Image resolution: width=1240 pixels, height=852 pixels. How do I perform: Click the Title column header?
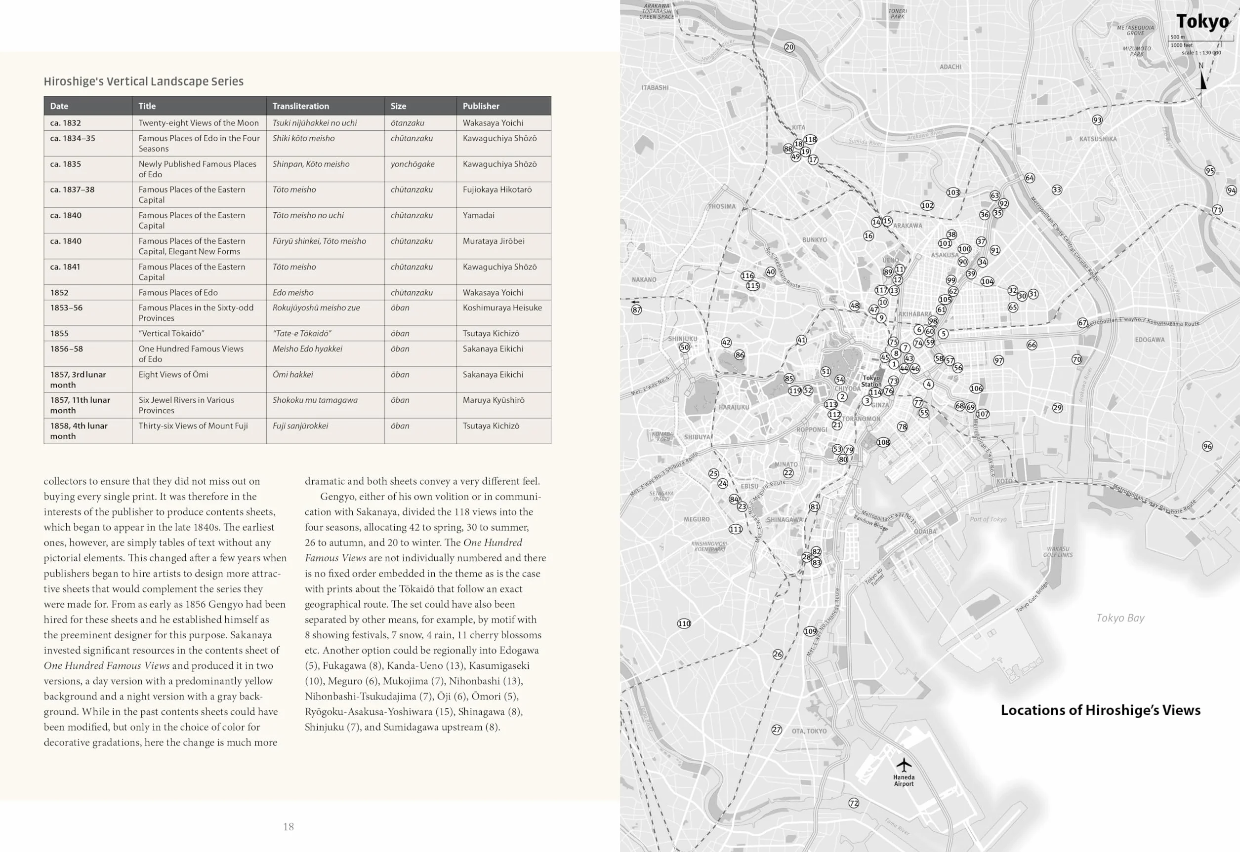pyautogui.click(x=199, y=106)
